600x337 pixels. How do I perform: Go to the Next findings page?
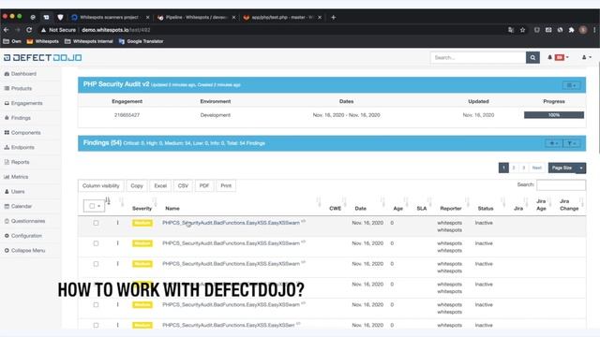pos(536,168)
